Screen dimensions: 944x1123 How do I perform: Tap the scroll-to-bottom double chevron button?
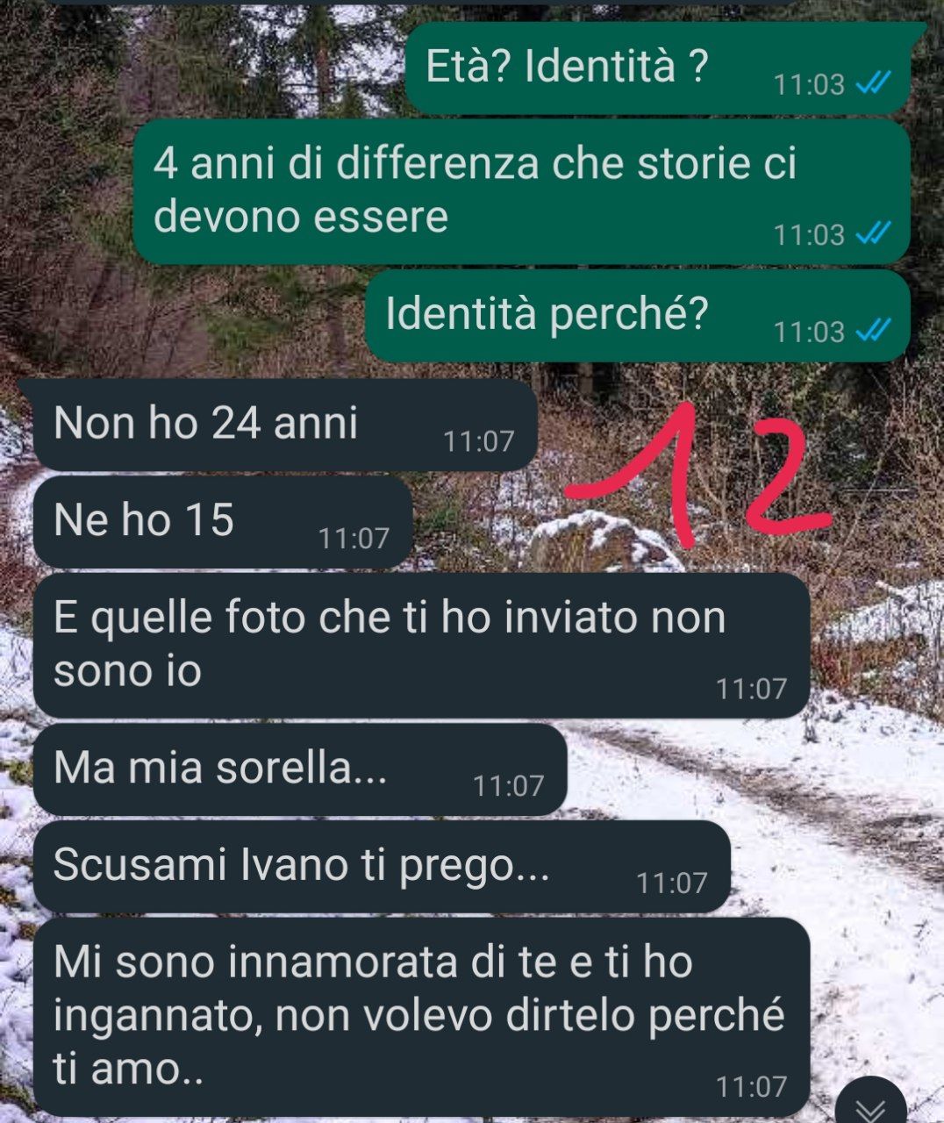coord(872,1101)
